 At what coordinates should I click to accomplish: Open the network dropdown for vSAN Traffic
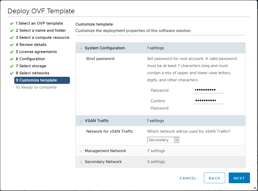(x=176, y=140)
